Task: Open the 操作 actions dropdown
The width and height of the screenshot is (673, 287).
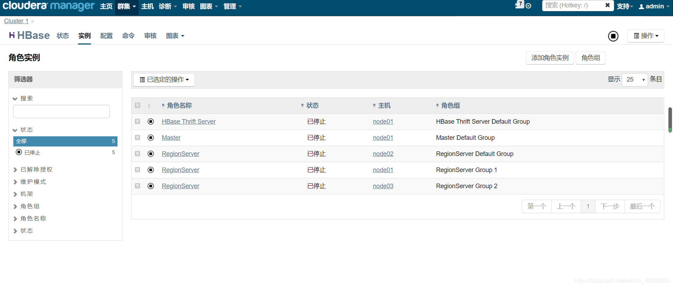Action: coord(646,36)
